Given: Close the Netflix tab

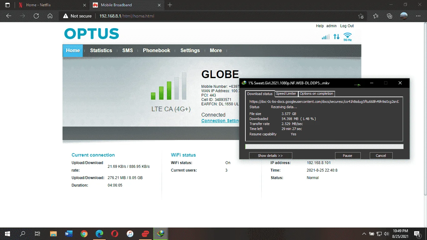Looking at the screenshot, I should 85,5.
